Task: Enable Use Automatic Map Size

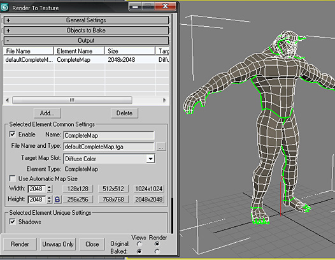Action: click(13, 178)
